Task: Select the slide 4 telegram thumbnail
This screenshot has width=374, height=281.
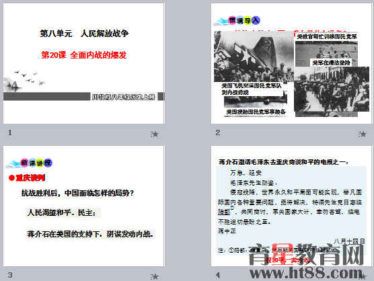Action: (x=291, y=206)
